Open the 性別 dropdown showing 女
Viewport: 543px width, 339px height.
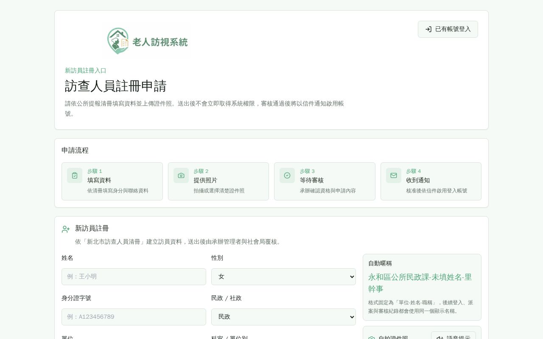coord(283,277)
